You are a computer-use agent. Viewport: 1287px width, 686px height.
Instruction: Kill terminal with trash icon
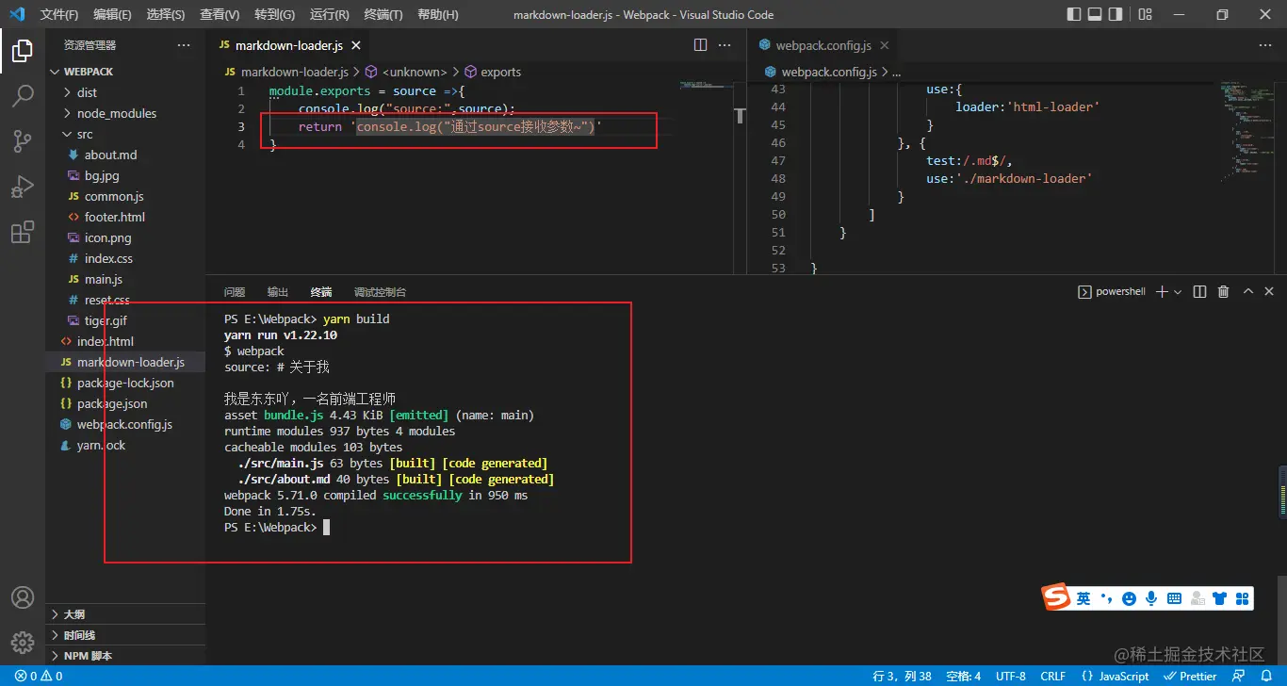point(1224,292)
